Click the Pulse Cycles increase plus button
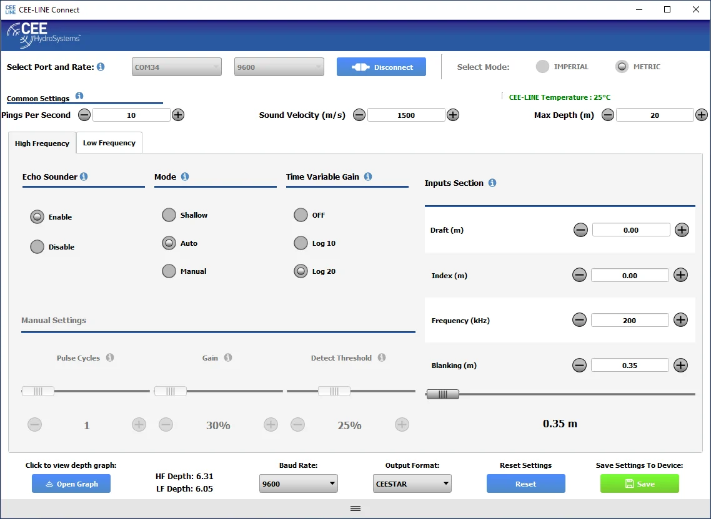Viewport: 711px width, 519px height. tap(139, 425)
